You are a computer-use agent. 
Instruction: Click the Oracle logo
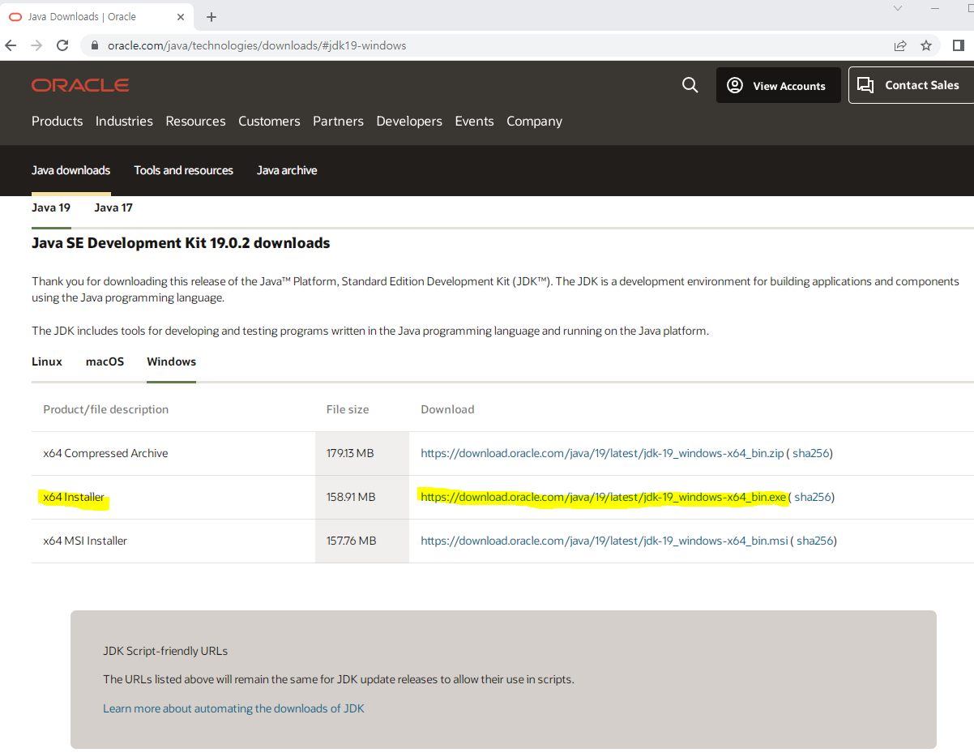(80, 85)
